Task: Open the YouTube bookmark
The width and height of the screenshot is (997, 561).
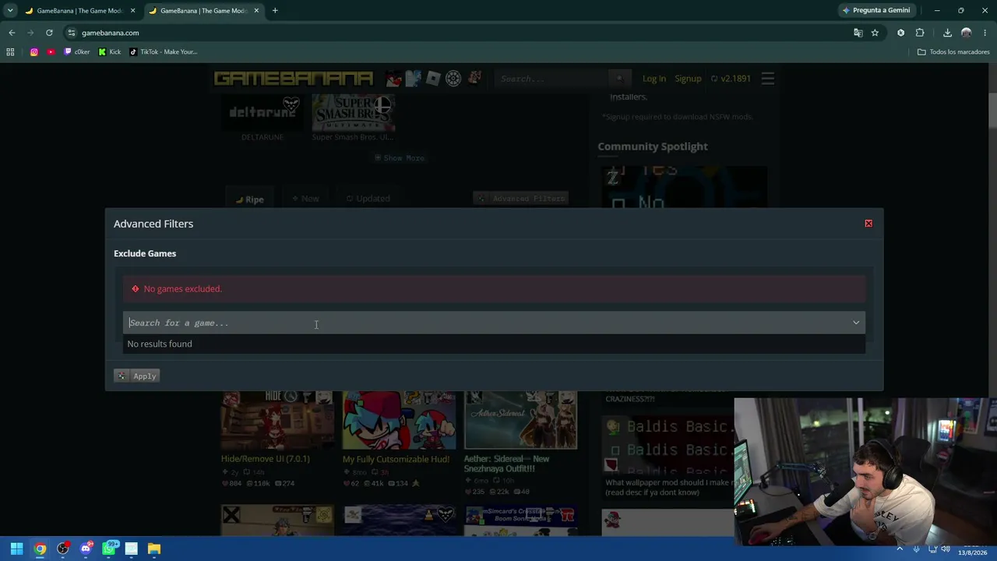Action: 51,52
